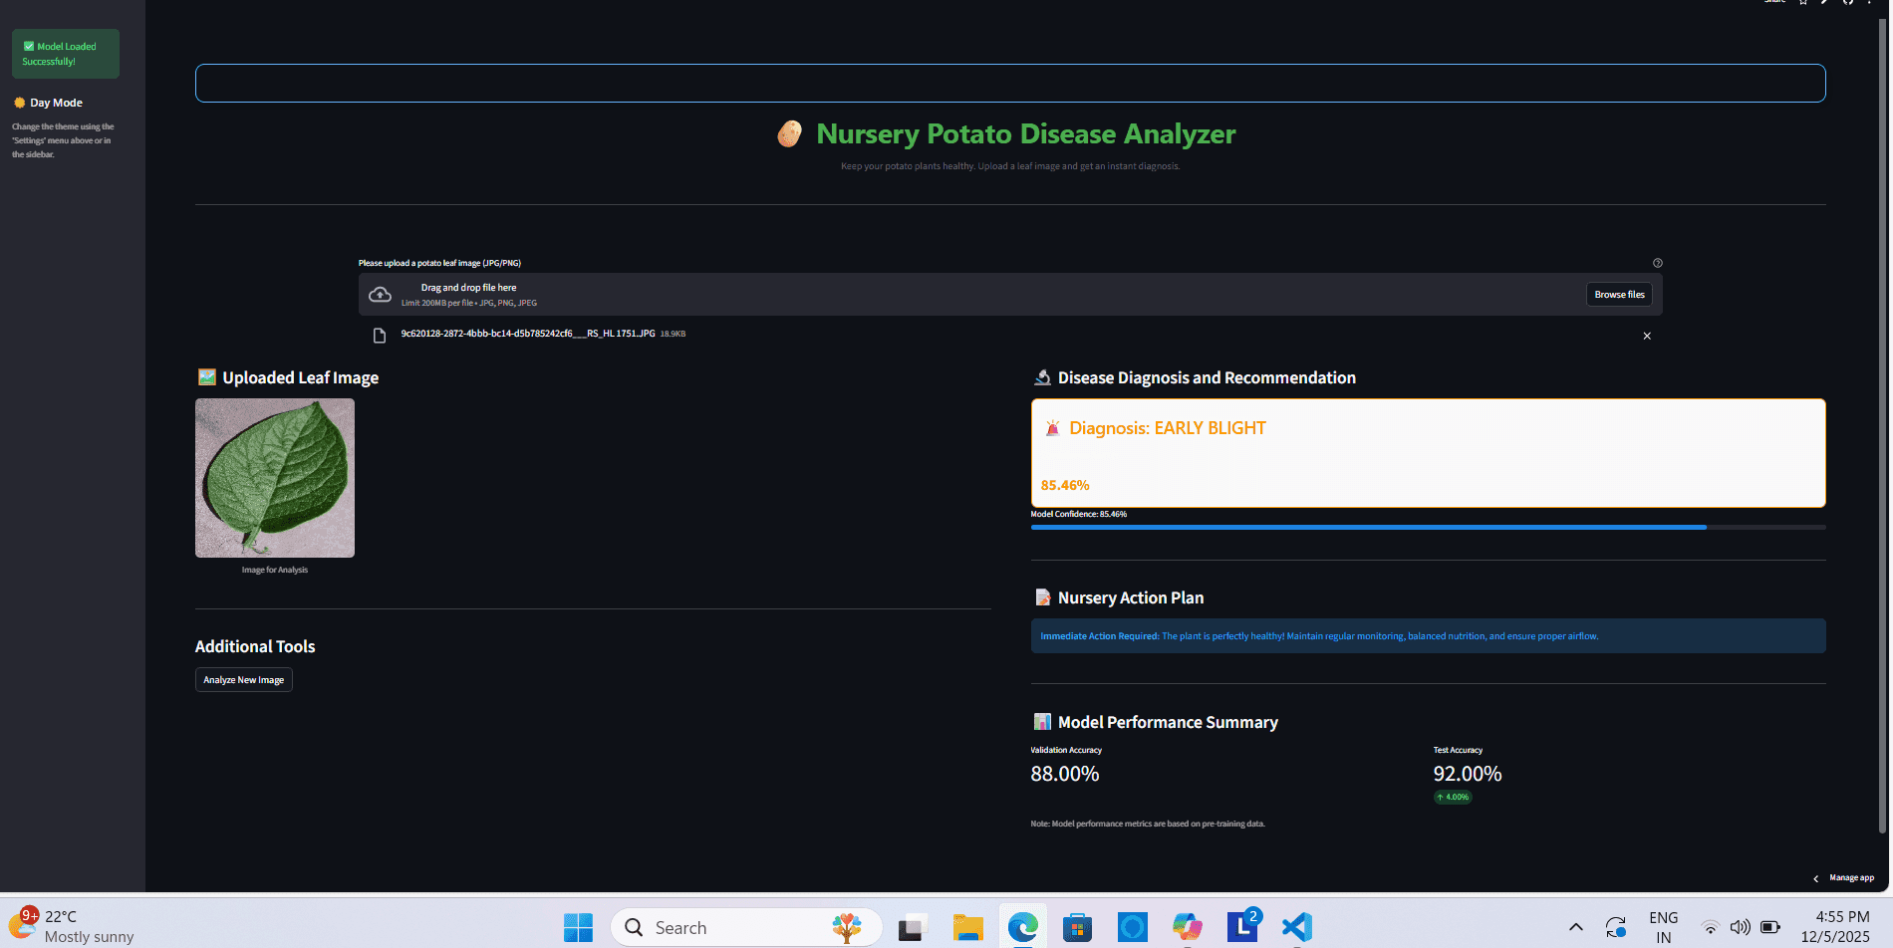Open Copilot from the taskbar
This screenshot has width=1893, height=948.
[x=1187, y=928]
